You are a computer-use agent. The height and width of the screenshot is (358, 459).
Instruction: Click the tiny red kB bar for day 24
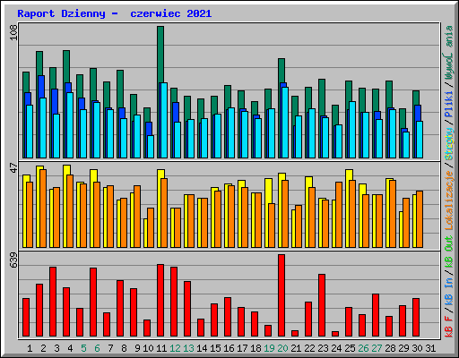click(x=335, y=334)
